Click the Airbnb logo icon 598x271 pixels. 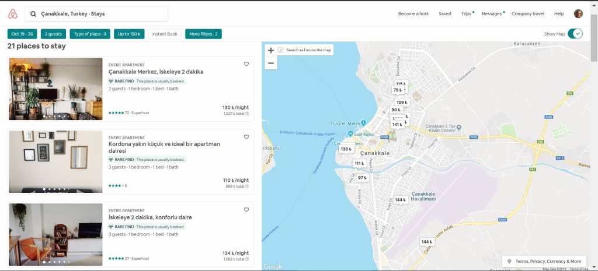(x=12, y=13)
